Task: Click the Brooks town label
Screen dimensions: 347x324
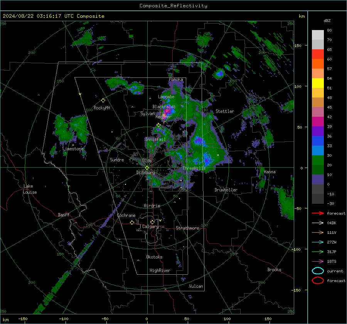Action: (x=274, y=270)
